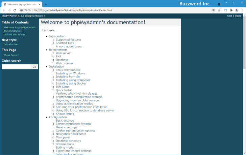
Task: Bookmark this page with the star icon
Action: pos(219,10)
